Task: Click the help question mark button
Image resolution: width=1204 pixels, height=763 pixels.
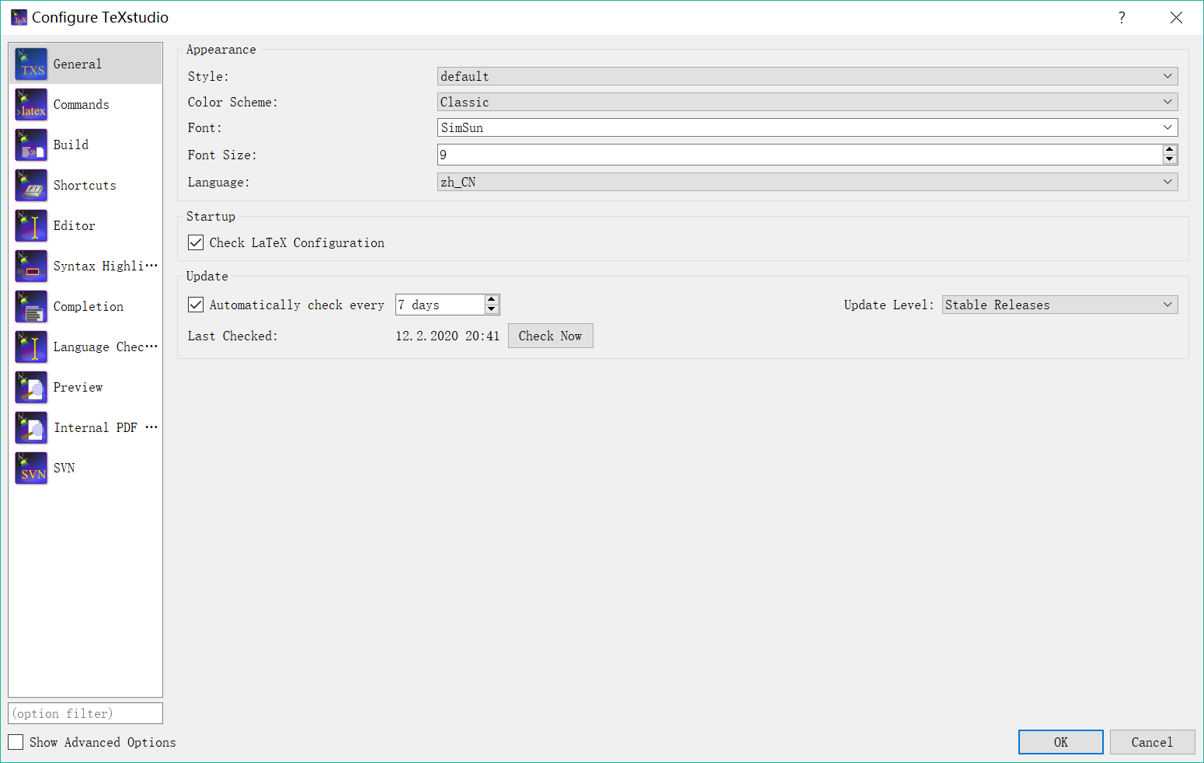Action: pyautogui.click(x=1122, y=17)
